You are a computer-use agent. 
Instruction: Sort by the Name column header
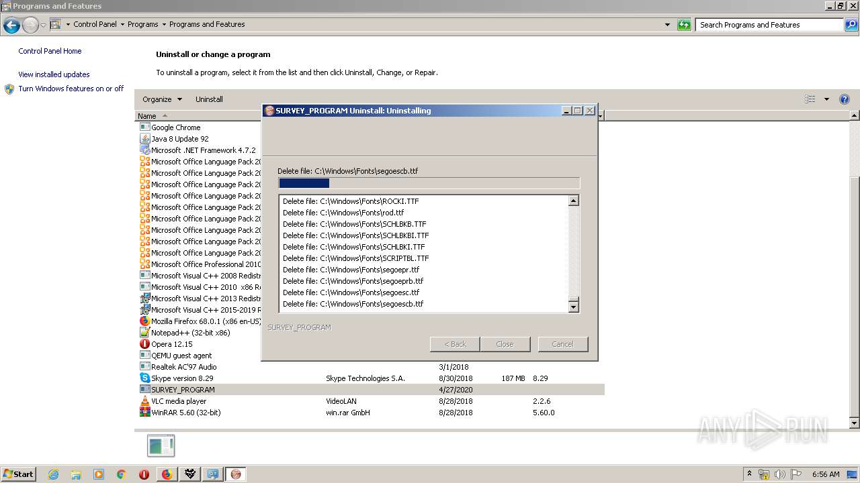coord(146,116)
